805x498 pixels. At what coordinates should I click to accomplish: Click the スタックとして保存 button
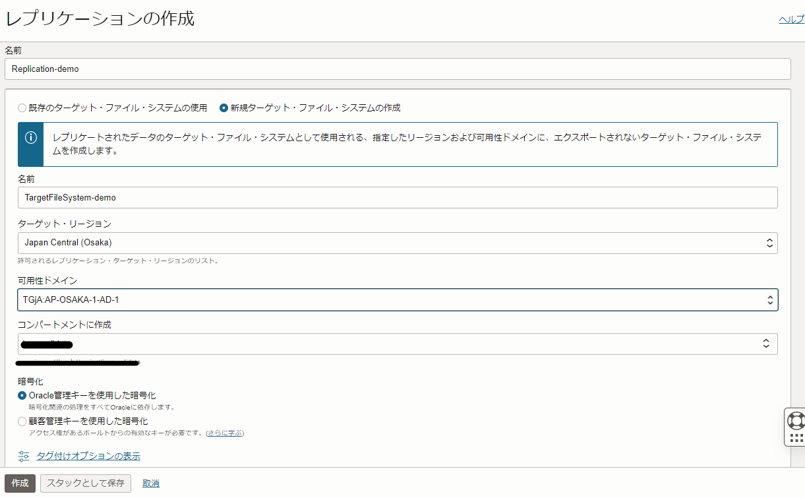point(86,483)
